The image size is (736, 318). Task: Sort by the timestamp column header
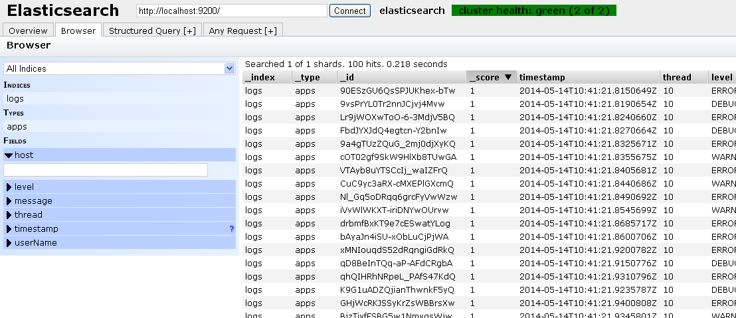588,78
